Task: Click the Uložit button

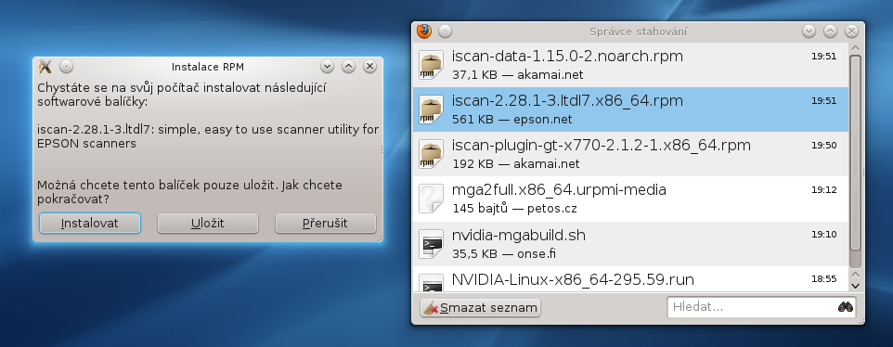Action: (208, 223)
